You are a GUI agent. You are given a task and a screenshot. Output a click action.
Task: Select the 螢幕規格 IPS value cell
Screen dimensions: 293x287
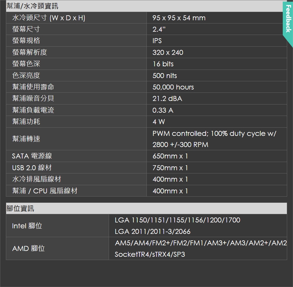(157, 41)
